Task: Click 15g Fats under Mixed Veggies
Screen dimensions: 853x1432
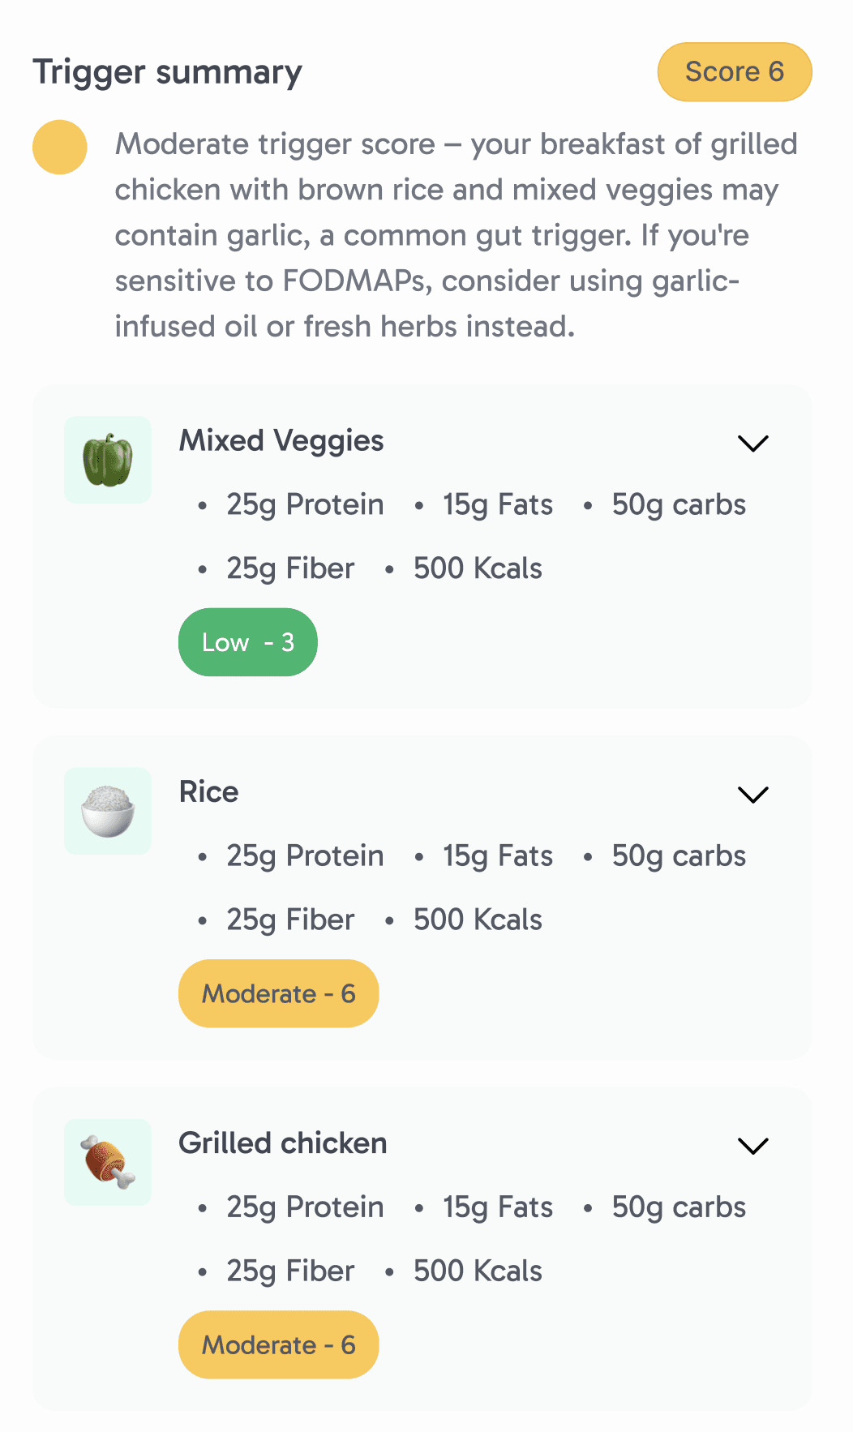Action: (x=498, y=505)
